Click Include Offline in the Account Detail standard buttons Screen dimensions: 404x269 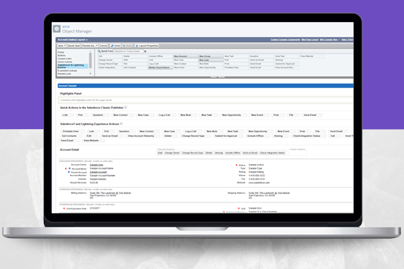(233, 153)
